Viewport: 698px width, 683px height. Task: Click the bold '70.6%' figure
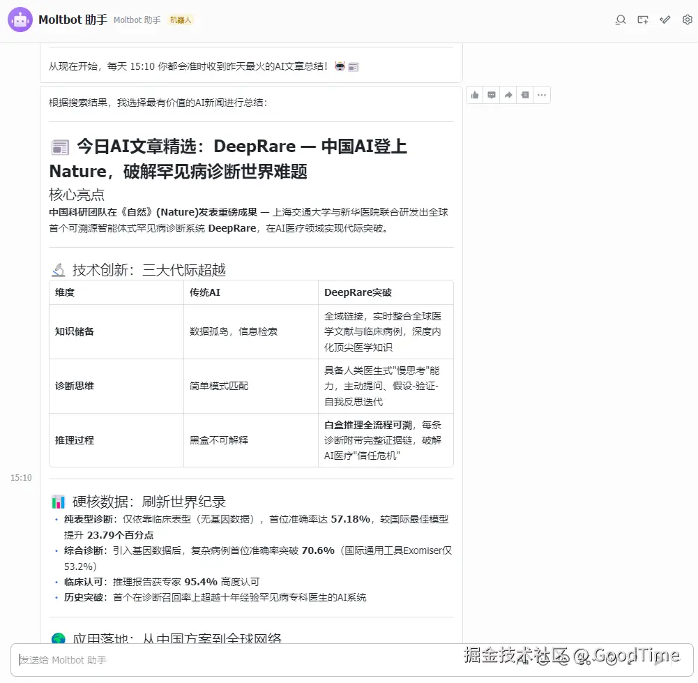pos(318,550)
